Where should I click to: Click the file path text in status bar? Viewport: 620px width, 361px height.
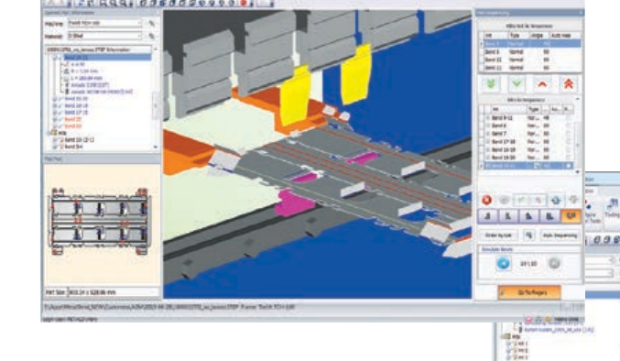coord(169,306)
